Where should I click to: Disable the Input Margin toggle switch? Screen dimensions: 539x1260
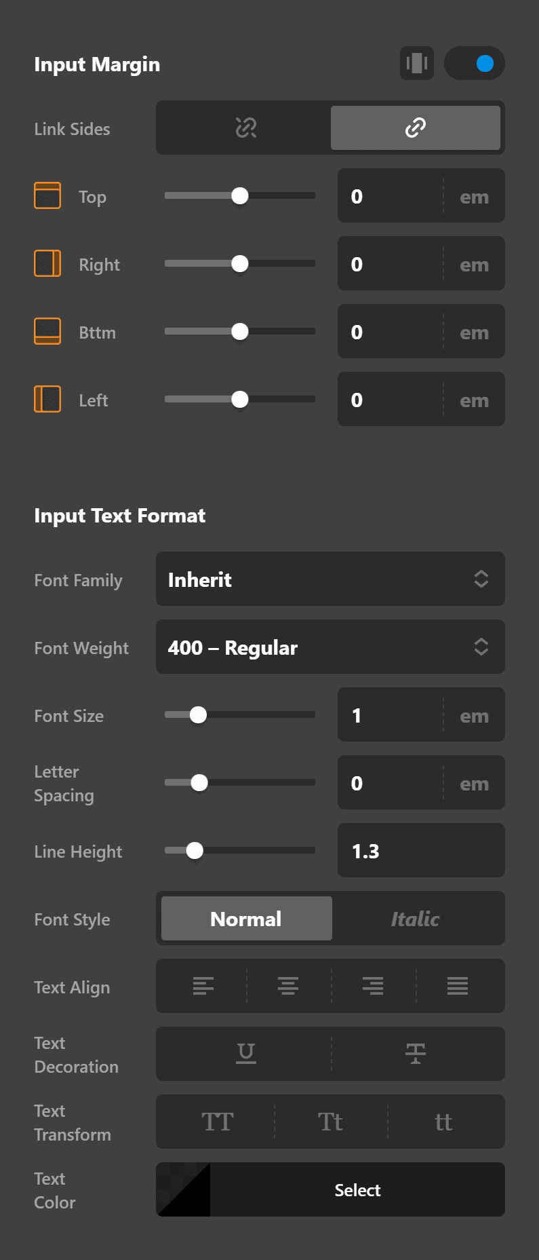(x=474, y=62)
